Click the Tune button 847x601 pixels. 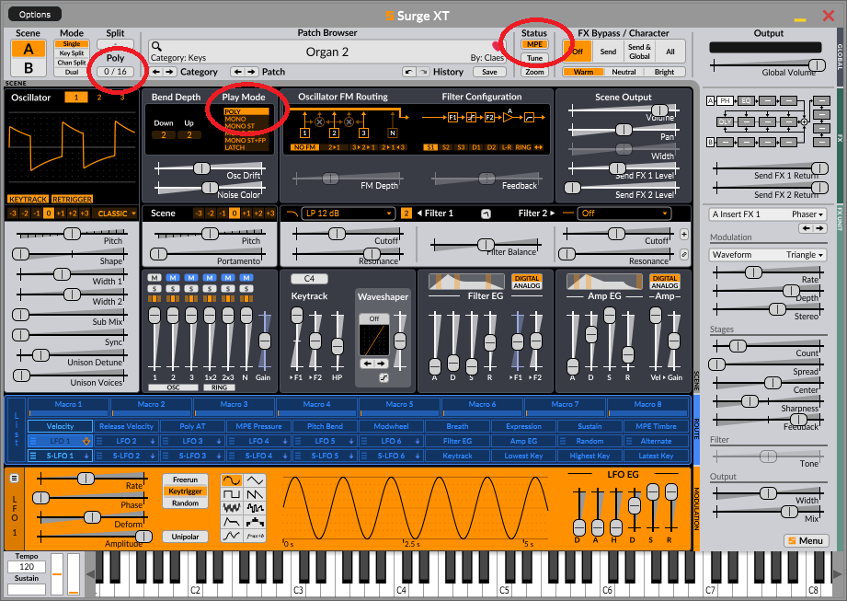coord(534,58)
